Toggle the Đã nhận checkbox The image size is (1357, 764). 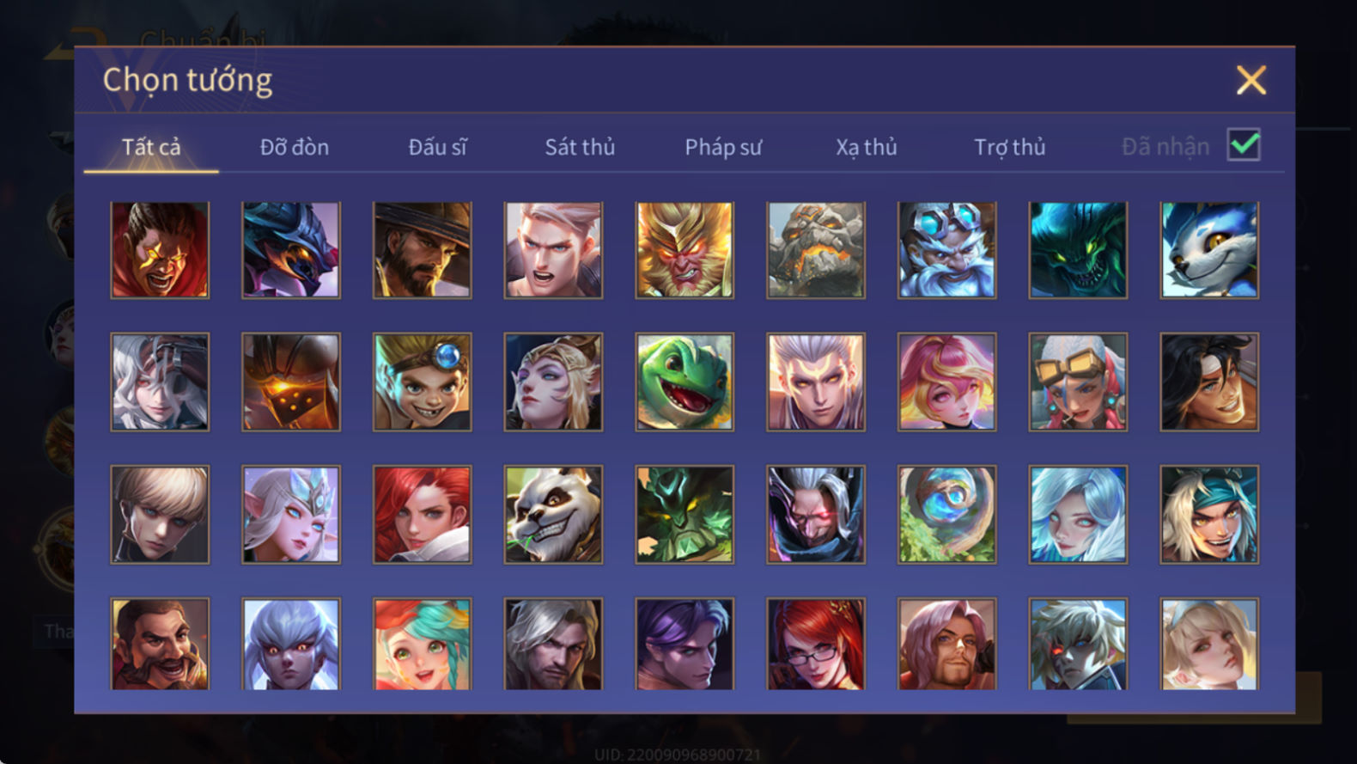[1244, 144]
